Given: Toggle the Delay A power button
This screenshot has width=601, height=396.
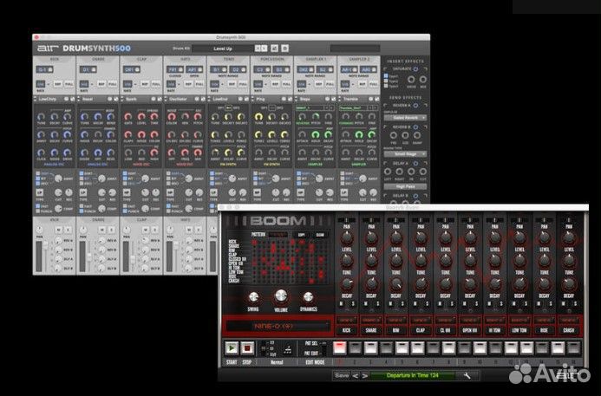Looking at the screenshot, I should tap(415, 164).
